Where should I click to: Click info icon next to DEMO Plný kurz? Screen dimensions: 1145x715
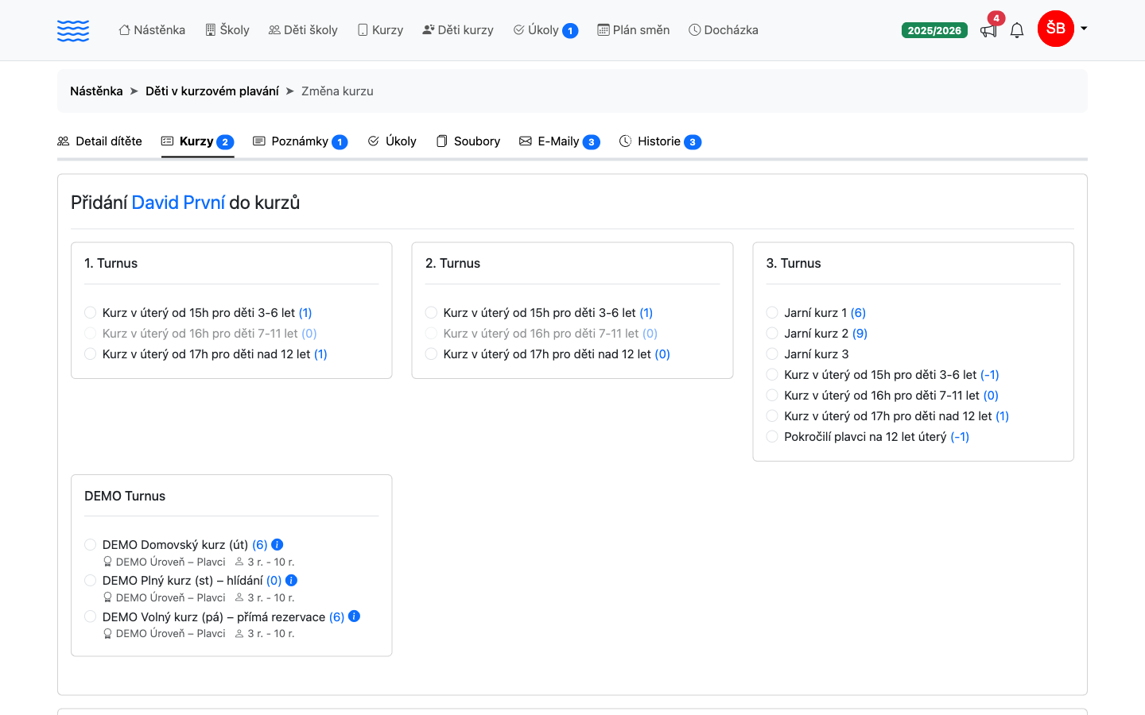click(x=291, y=580)
